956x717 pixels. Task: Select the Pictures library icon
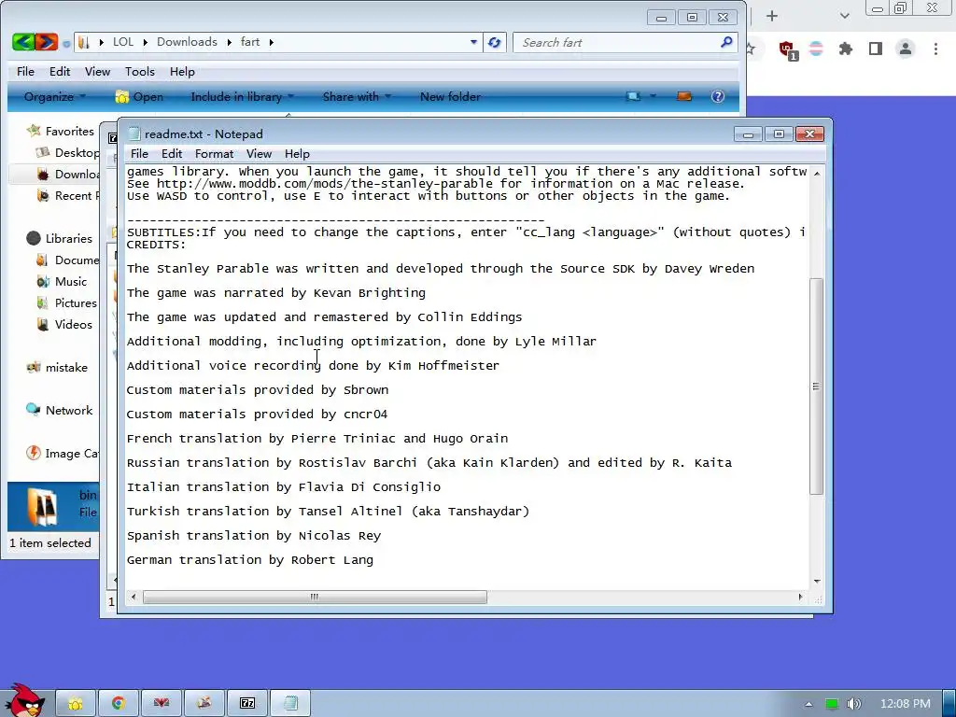click(x=43, y=303)
